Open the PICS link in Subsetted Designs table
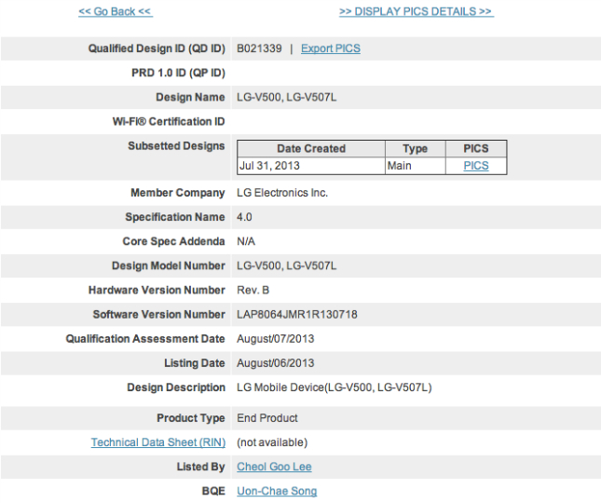 [475, 166]
